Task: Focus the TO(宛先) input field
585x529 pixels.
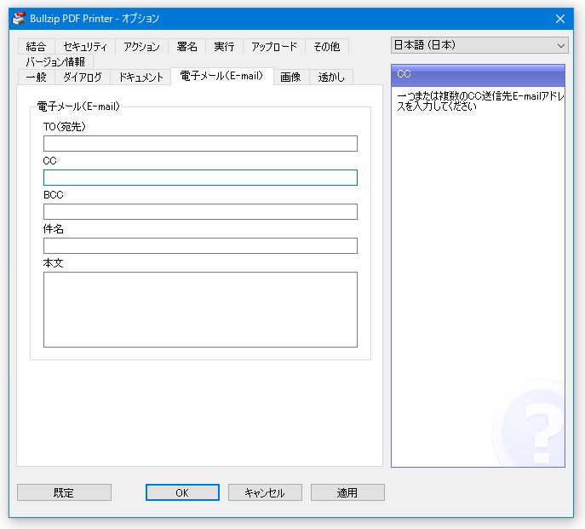Action: [x=200, y=143]
